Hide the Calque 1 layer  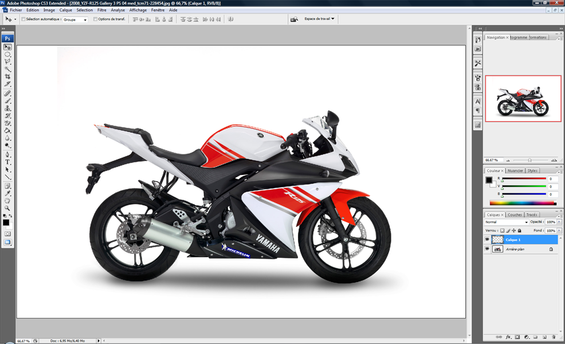pos(487,240)
